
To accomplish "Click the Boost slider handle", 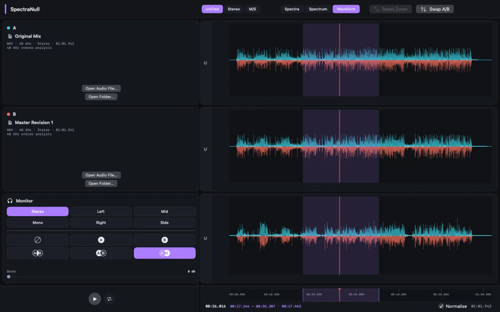I will pyautogui.click(x=9, y=277).
